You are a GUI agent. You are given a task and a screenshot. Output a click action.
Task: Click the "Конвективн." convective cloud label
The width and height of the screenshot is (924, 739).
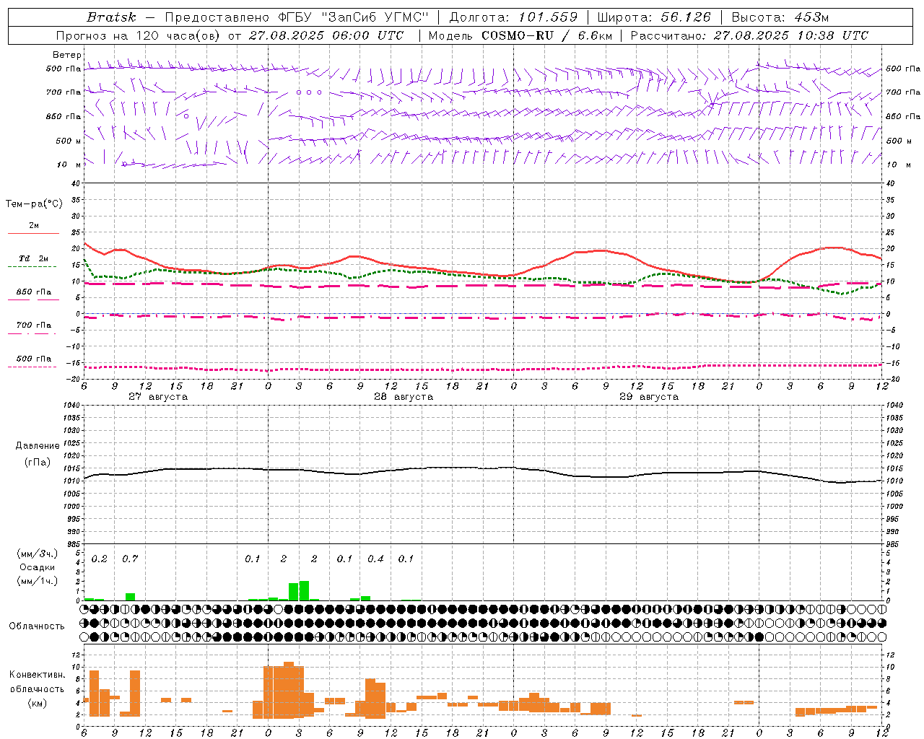38,675
